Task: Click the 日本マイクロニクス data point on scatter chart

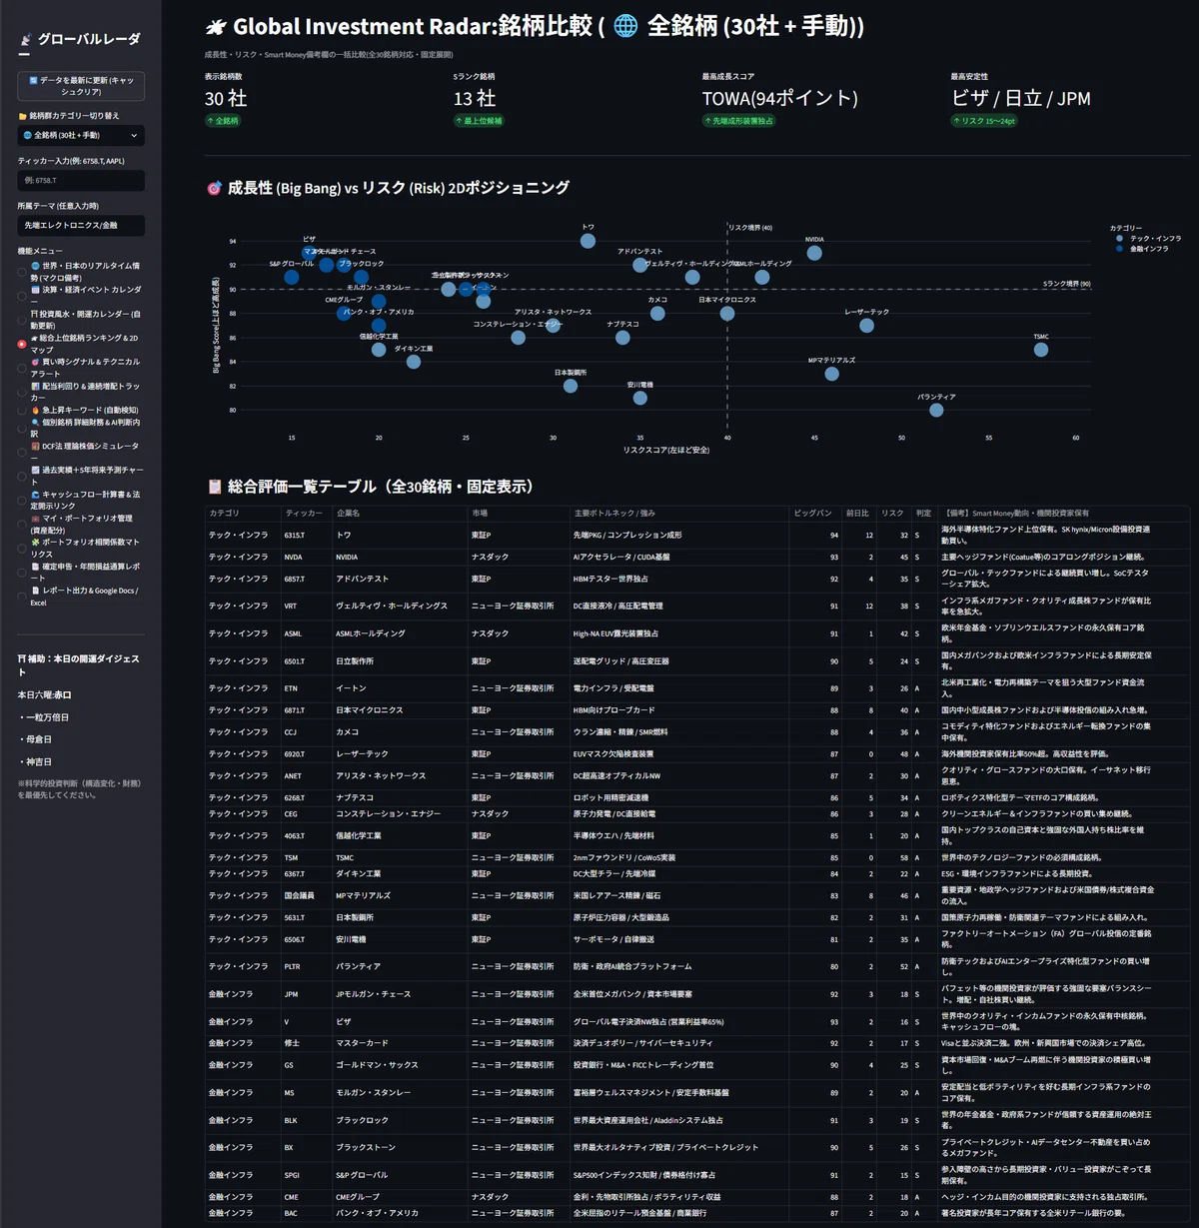Action: coord(726,314)
